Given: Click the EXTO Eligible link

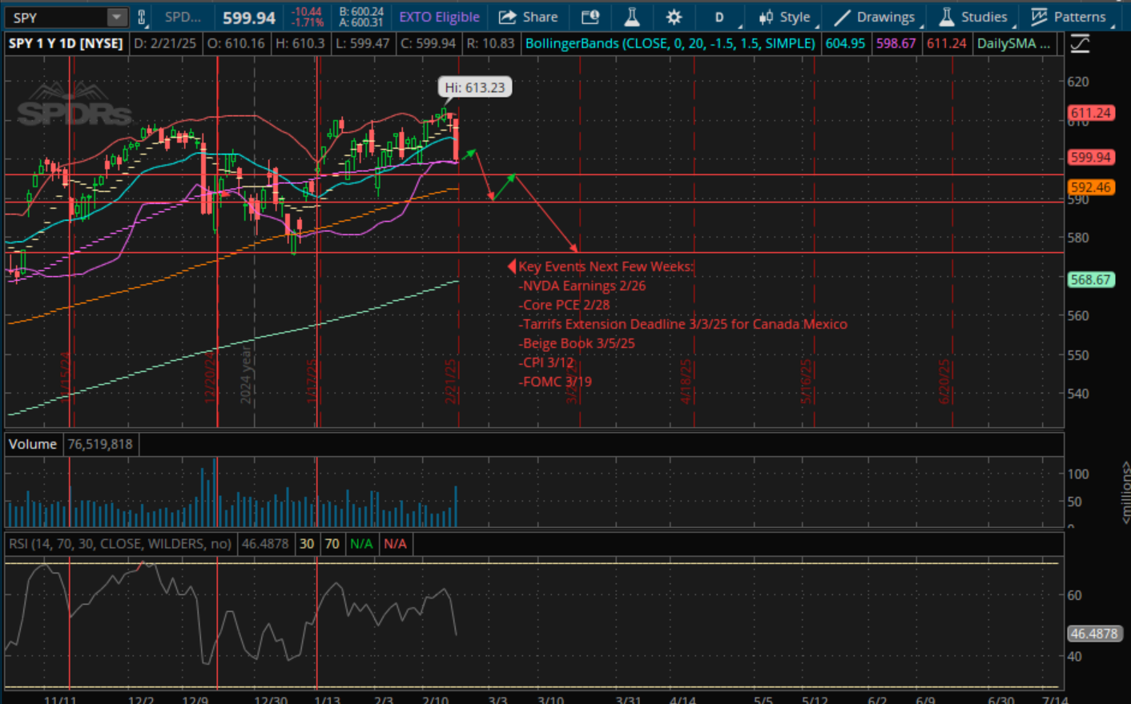Looking at the screenshot, I should tap(439, 17).
